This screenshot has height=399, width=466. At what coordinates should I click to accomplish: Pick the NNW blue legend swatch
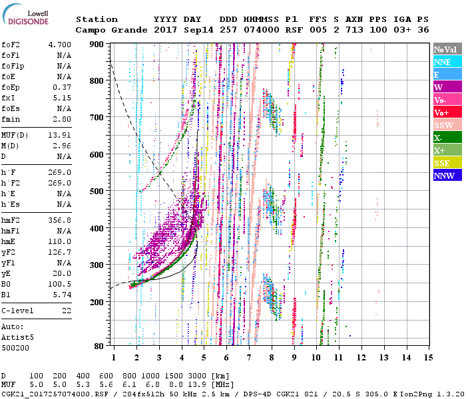click(447, 176)
